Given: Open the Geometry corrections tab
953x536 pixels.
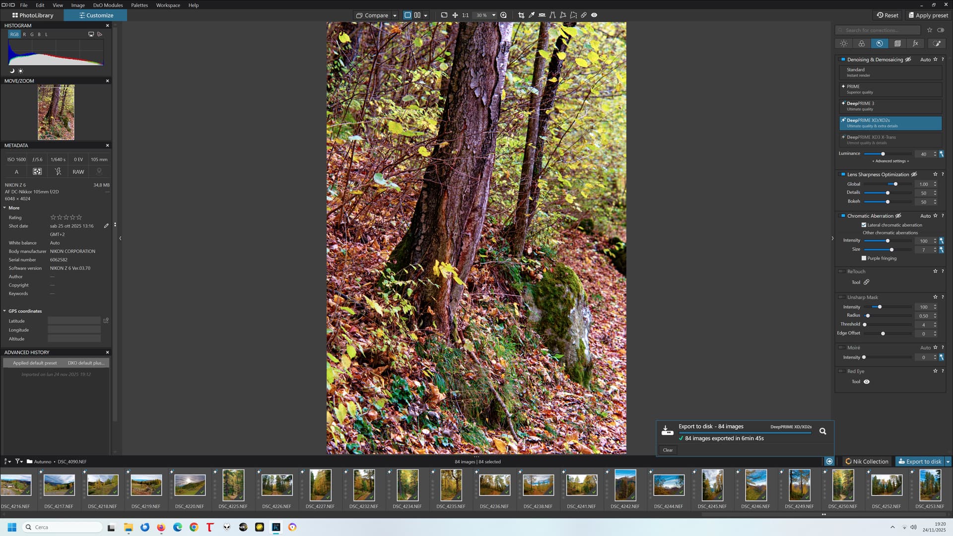Looking at the screenshot, I should 897,44.
